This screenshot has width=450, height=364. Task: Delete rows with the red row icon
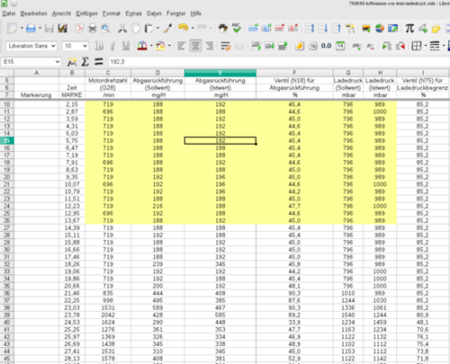pyautogui.click(x=279, y=28)
